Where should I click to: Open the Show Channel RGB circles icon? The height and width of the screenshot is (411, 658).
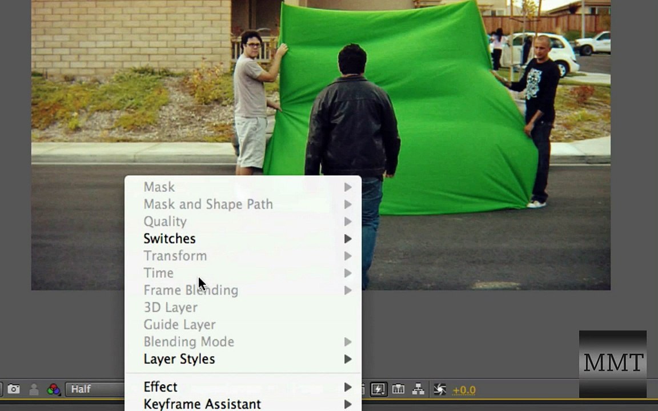[x=53, y=389]
